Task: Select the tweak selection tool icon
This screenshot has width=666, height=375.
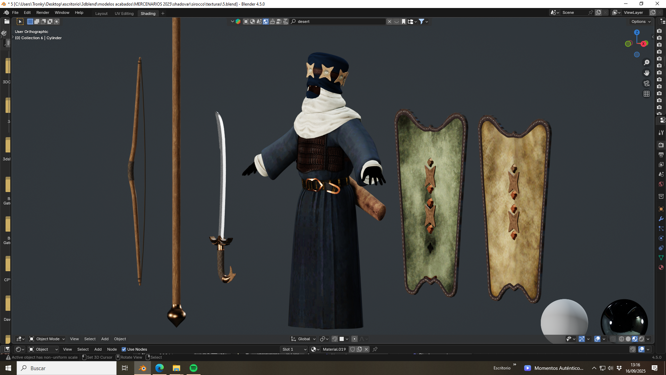Action: click(20, 22)
